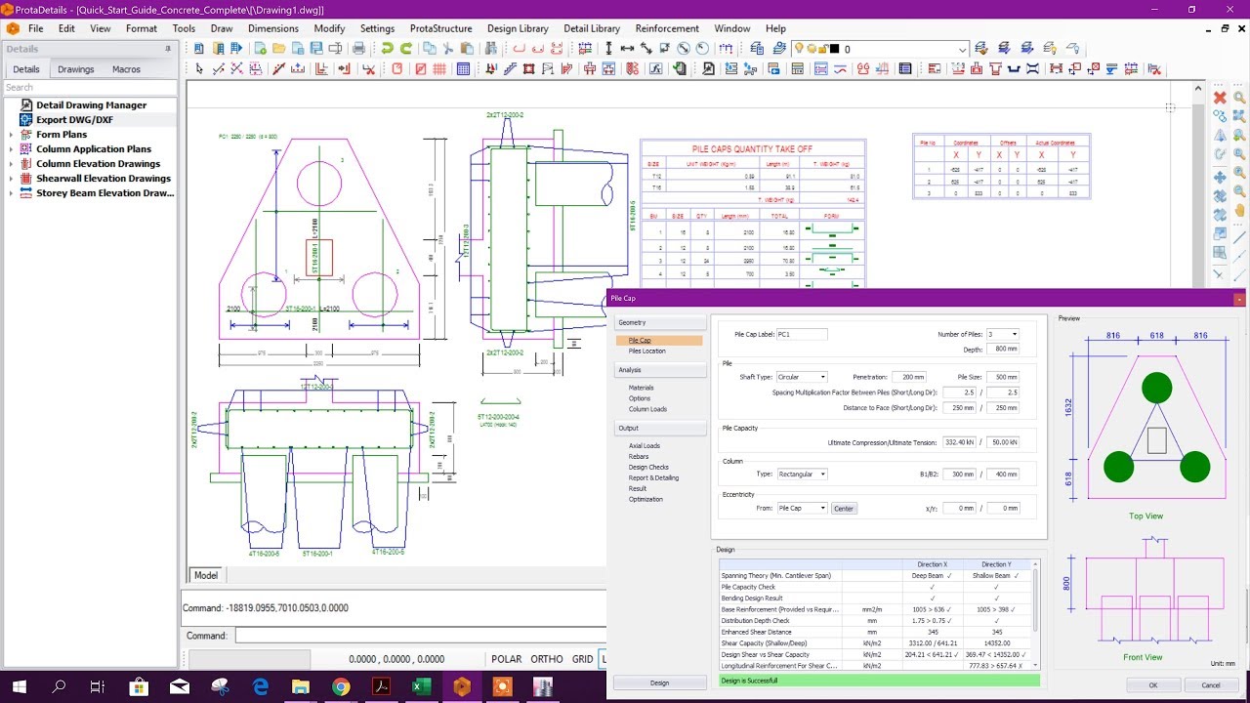
Task: Toggle GRID display in status bar
Action: tap(583, 659)
